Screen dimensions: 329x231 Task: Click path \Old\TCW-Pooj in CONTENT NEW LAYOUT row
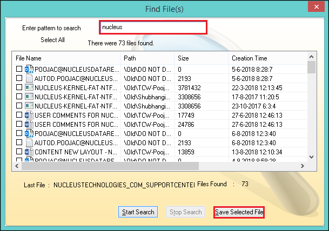(x=146, y=152)
